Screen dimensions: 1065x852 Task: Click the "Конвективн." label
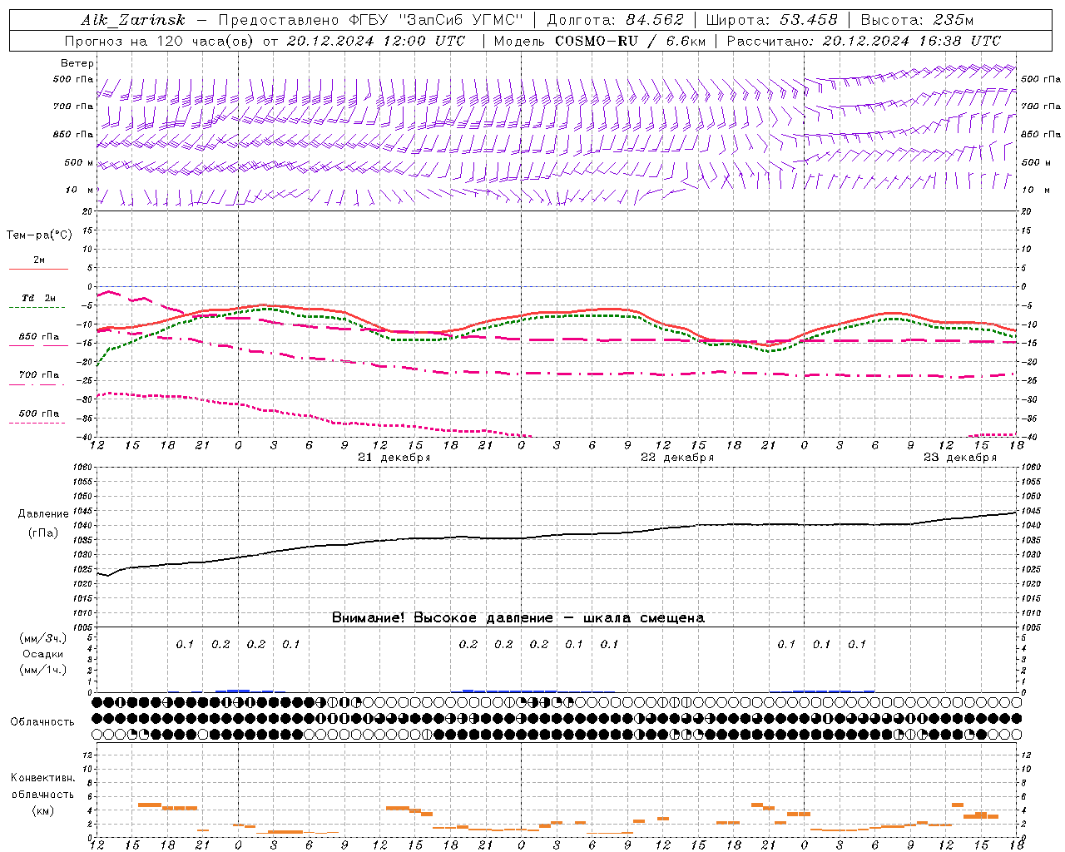pyautogui.click(x=43, y=778)
